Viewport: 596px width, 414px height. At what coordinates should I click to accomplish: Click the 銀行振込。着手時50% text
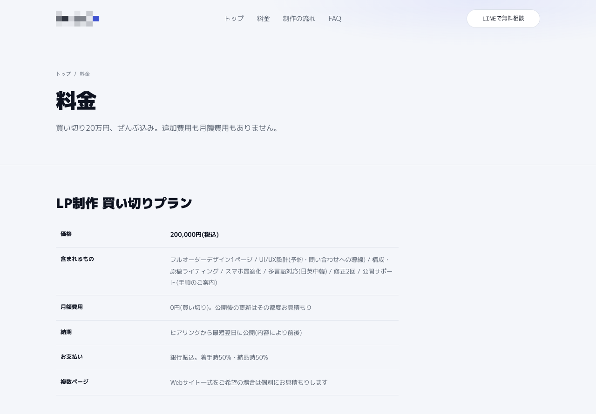[219, 357]
